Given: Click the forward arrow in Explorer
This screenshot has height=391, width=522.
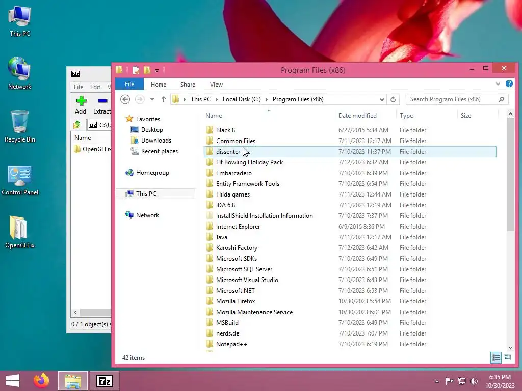Looking at the screenshot, I should tap(140, 99).
